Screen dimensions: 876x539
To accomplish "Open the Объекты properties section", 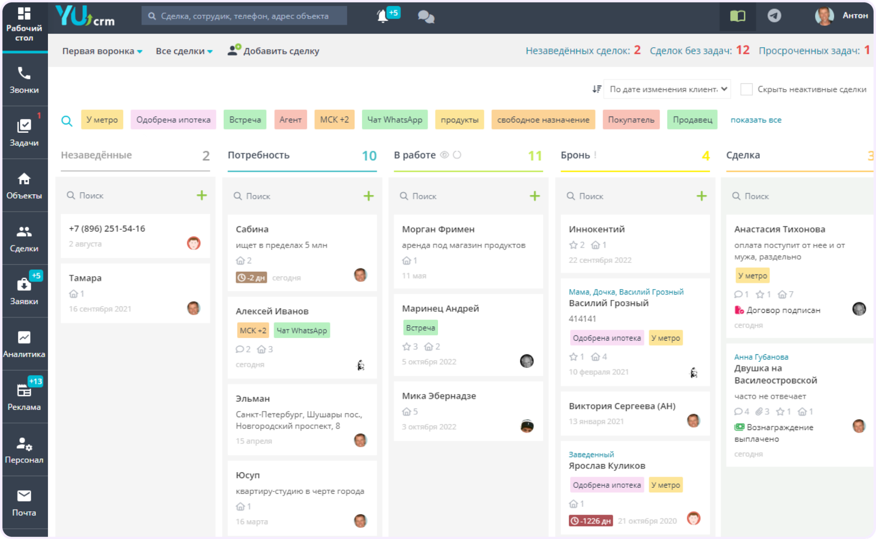I will coord(24,186).
